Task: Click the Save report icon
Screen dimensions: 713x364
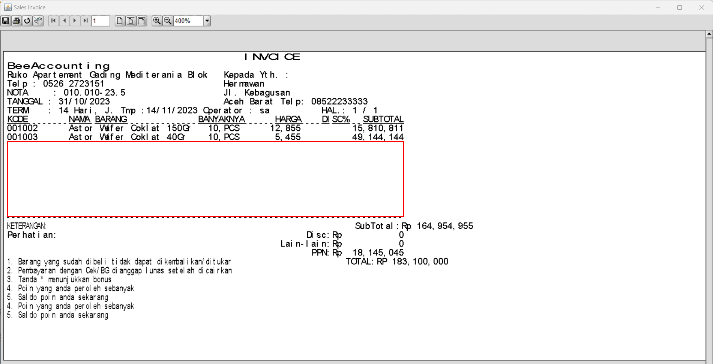Action: (x=6, y=21)
